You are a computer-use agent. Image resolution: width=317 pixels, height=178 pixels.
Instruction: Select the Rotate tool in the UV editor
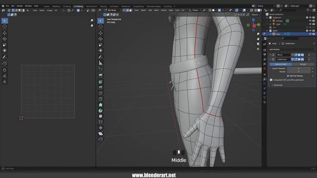4,39
